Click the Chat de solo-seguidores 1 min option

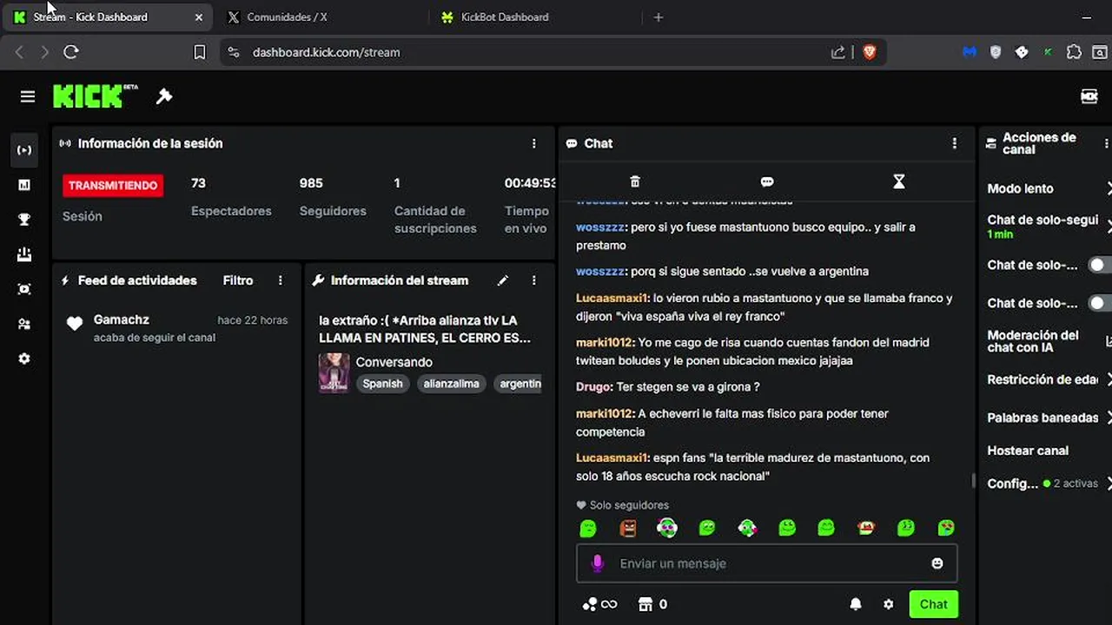coord(1049,227)
